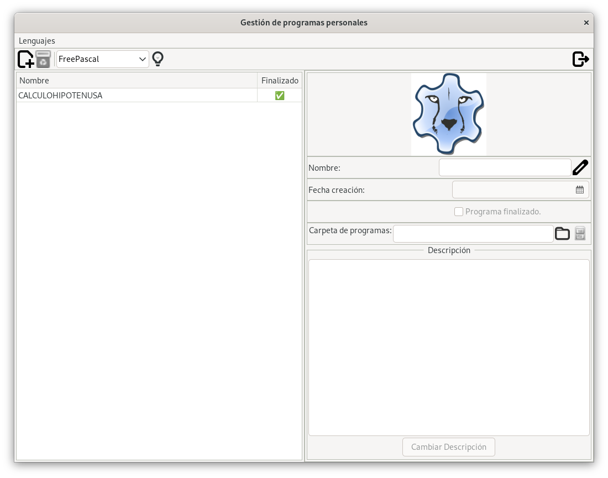Image resolution: width=608 pixels, height=478 pixels.
Task: Edit the name using the pencil icon
Action: pos(580,167)
